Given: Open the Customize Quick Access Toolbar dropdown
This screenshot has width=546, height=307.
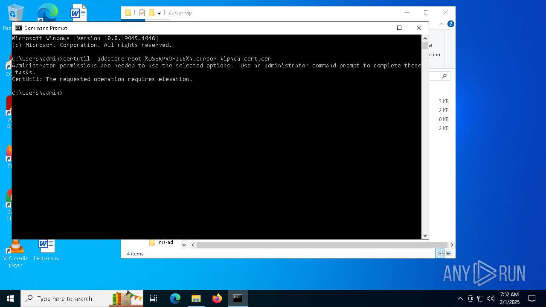Looking at the screenshot, I should (x=159, y=13).
